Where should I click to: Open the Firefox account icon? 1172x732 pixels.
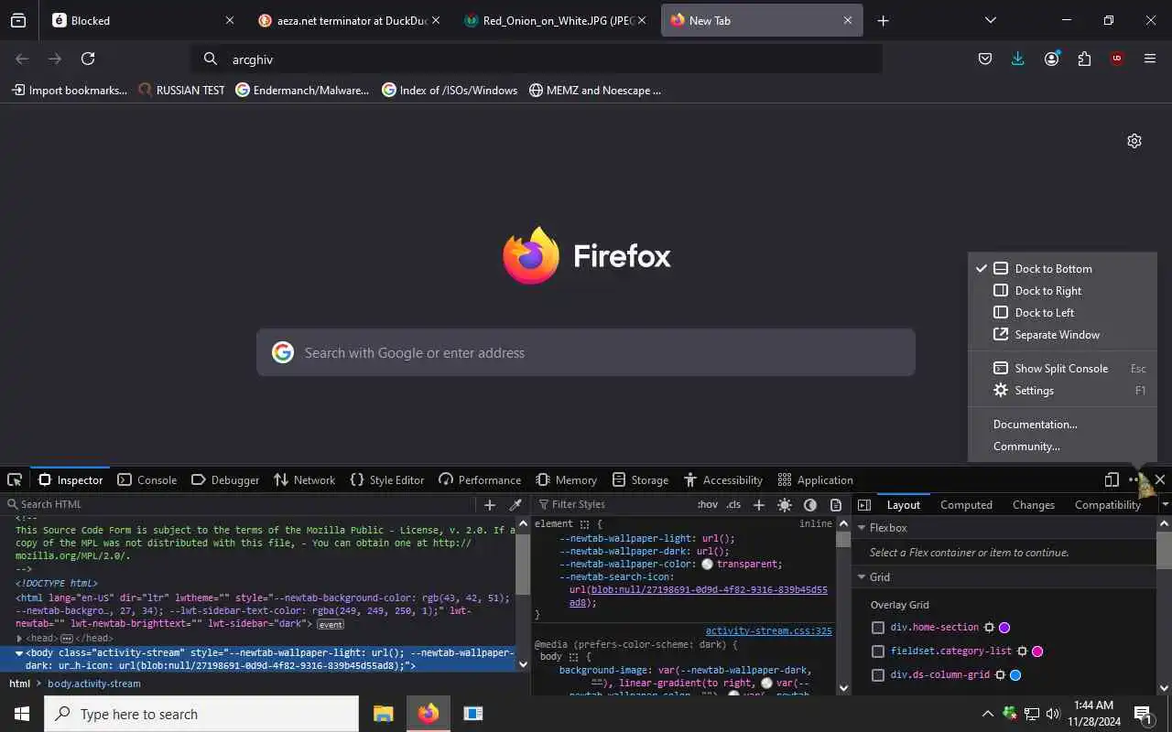(x=1051, y=59)
